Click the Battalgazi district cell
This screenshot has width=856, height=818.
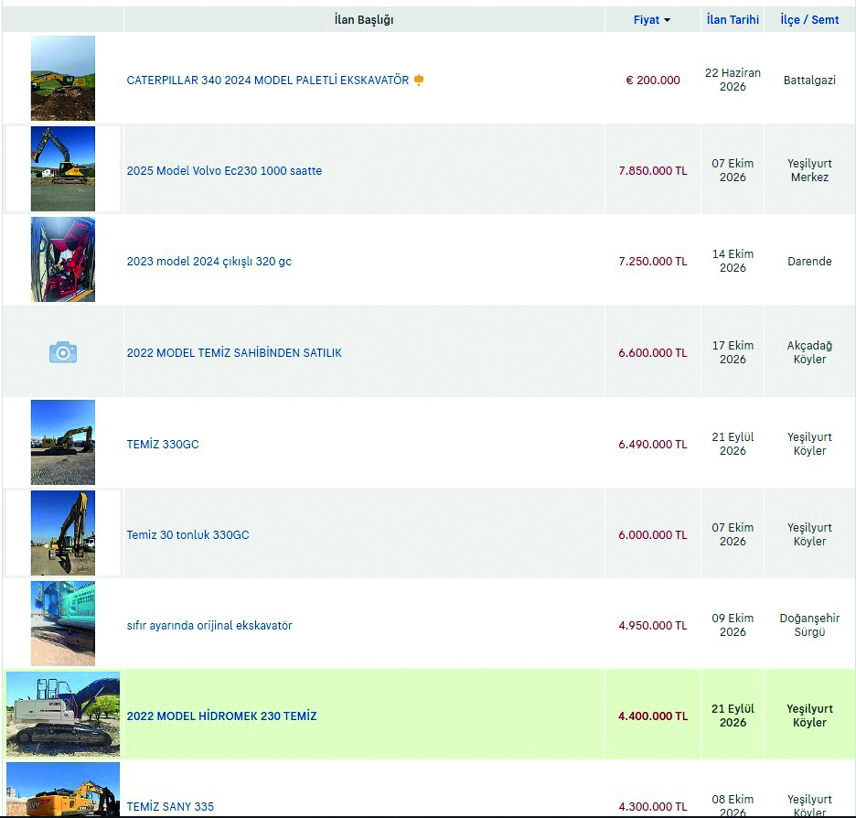point(809,81)
